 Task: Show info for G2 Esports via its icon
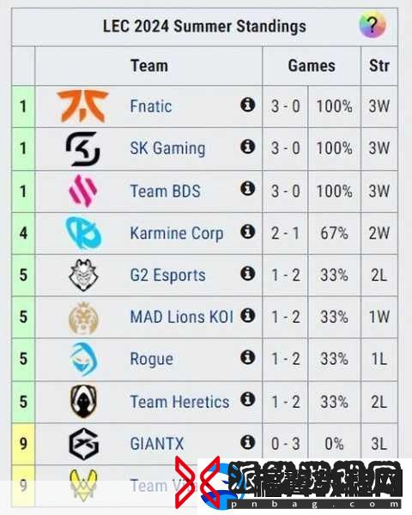pyautogui.click(x=248, y=273)
